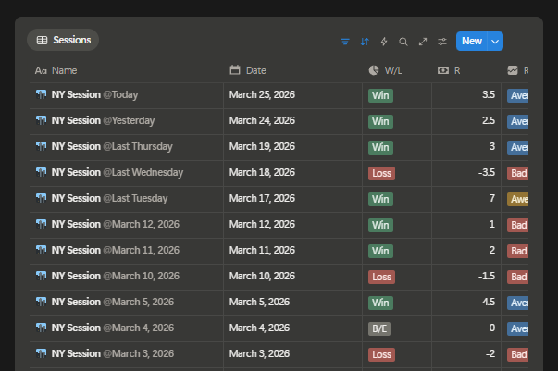Viewport: 558px width, 371px height.
Task: Open the NY Session @Last Thursday page
Action: click(x=112, y=146)
